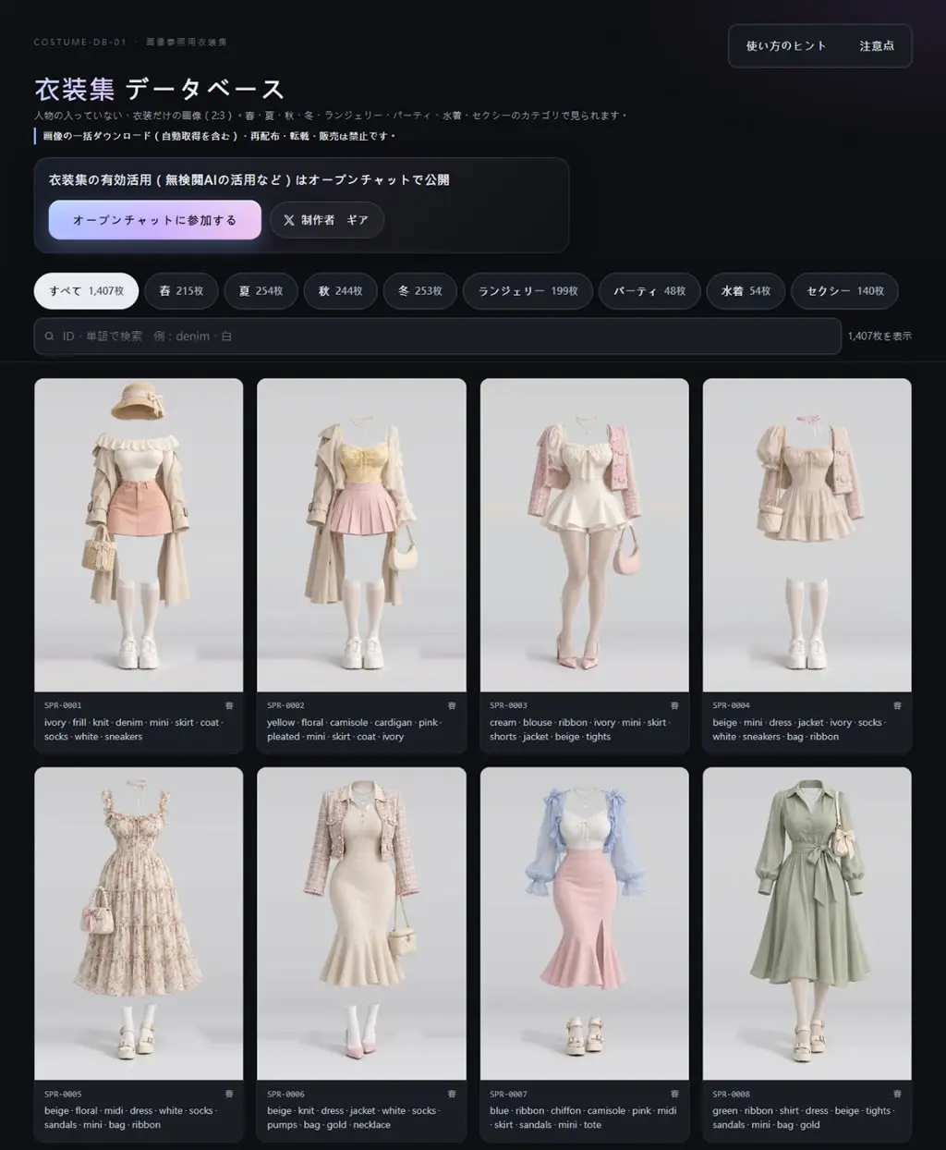The width and height of the screenshot is (946, 1150).
Task: Filter by 春 215枚 category
Action: (181, 290)
